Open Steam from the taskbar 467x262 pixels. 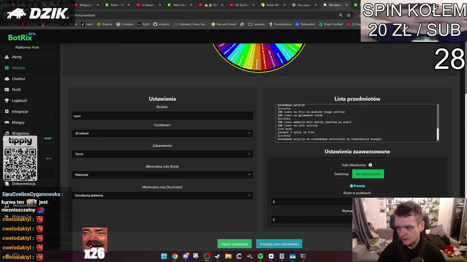click(218, 256)
